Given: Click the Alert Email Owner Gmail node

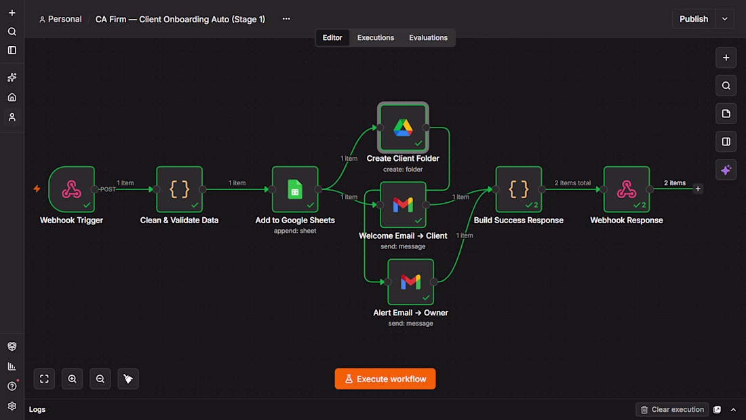Looking at the screenshot, I should [410, 282].
